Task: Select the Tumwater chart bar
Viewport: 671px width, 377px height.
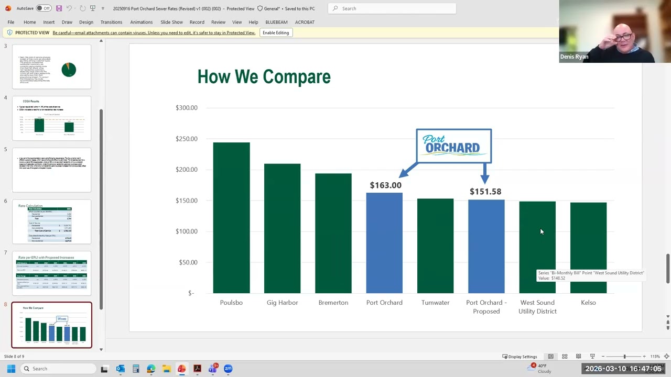Action: pyautogui.click(x=435, y=246)
